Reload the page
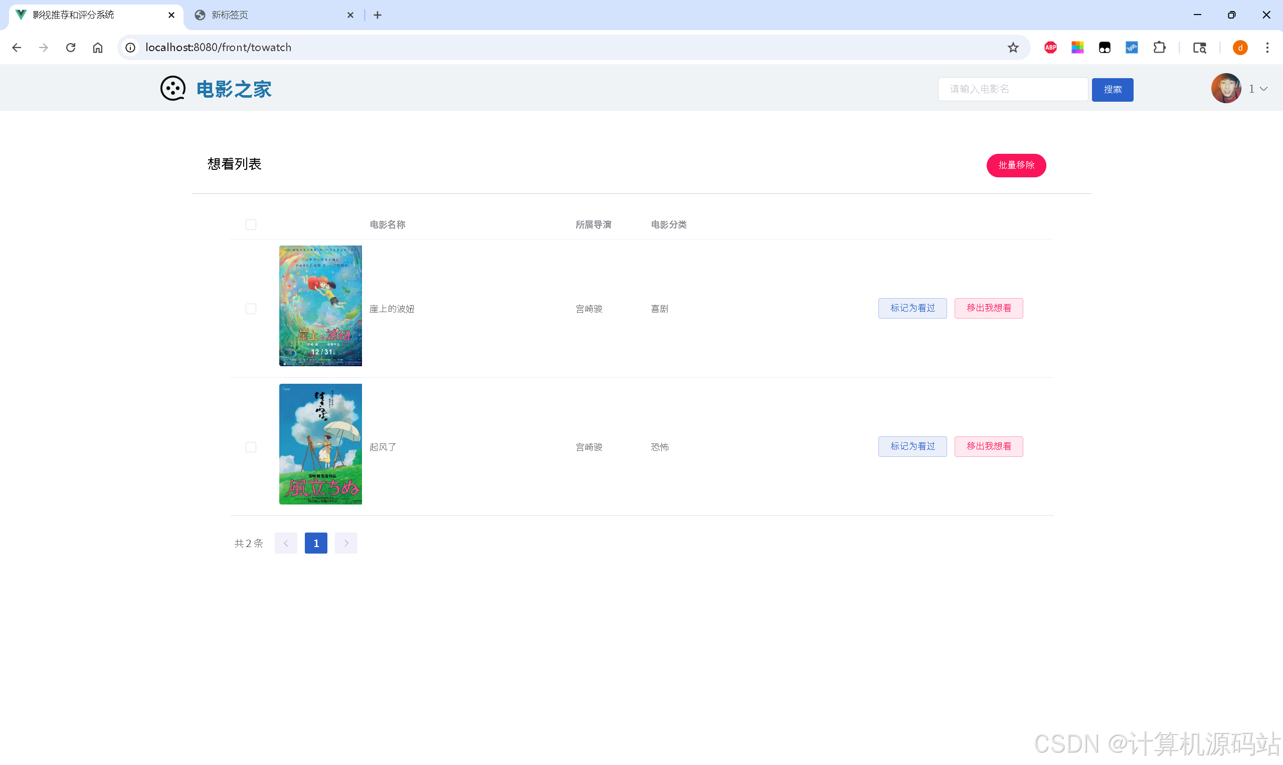Image resolution: width=1283 pixels, height=765 pixels. pos(71,48)
